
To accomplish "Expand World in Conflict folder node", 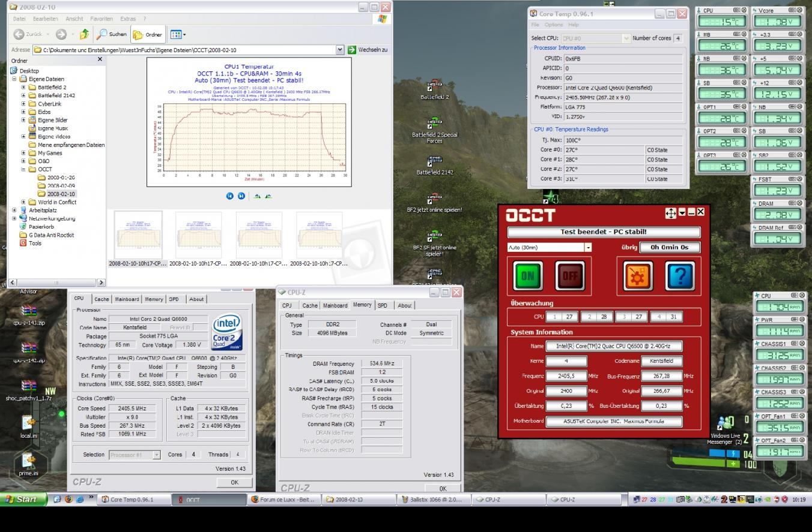I will pos(23,202).
